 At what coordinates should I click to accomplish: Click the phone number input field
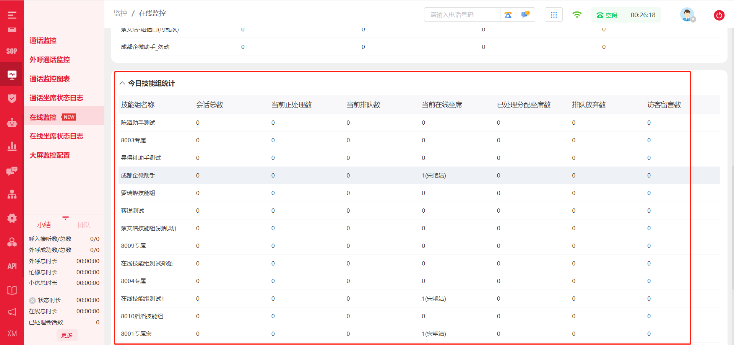click(462, 15)
